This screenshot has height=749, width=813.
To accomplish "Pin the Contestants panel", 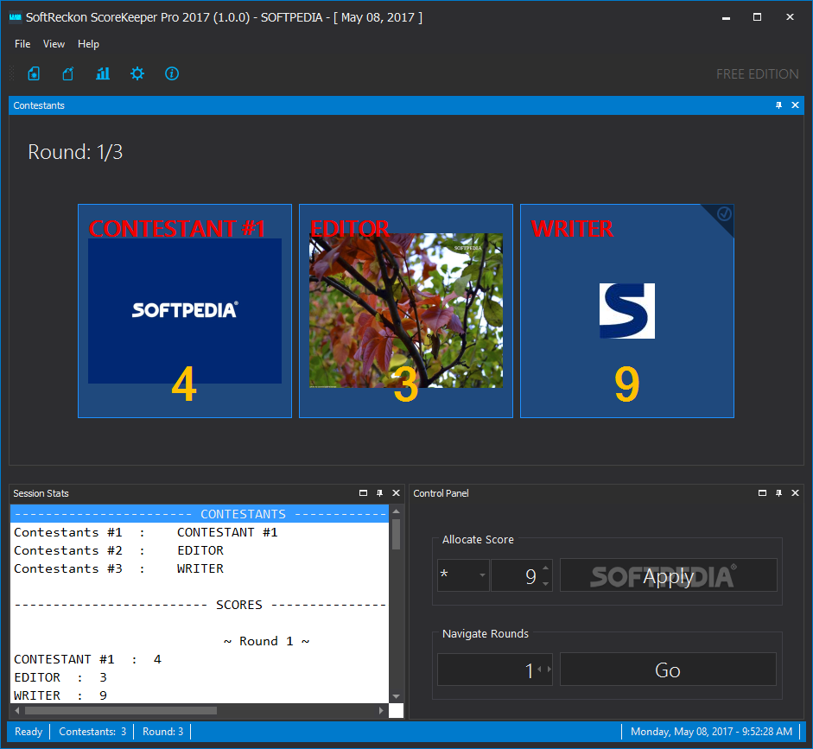I will (x=778, y=105).
